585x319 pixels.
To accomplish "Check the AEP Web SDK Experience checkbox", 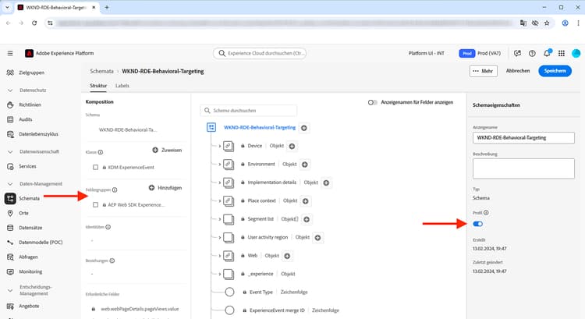I will pyautogui.click(x=95, y=205).
